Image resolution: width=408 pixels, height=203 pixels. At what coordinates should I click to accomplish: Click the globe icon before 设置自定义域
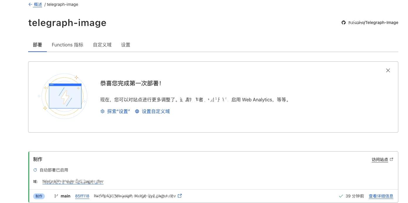(x=137, y=111)
